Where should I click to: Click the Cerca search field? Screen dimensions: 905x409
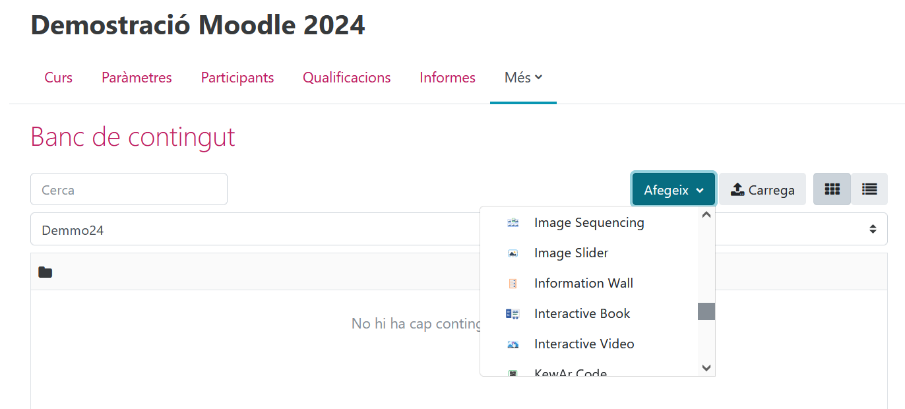(129, 190)
